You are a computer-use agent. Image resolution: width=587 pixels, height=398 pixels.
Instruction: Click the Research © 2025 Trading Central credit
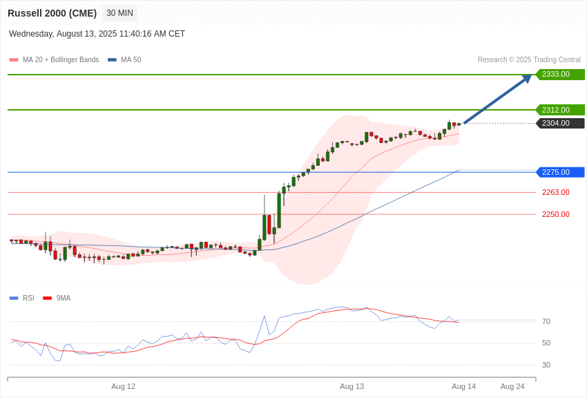pyautogui.click(x=529, y=60)
